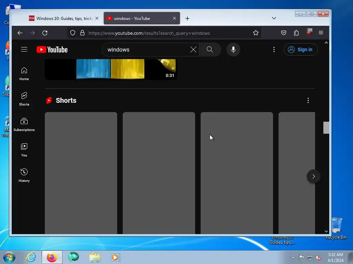This screenshot has height=264, width=353.
Task: Close the Windows 10 Guides tab
Action: 97,19
